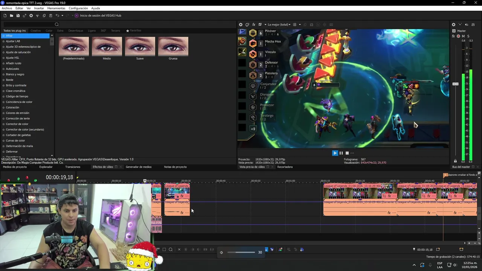Copy selection with toolbar copy icon
482x271 pixels.
pos(44,15)
